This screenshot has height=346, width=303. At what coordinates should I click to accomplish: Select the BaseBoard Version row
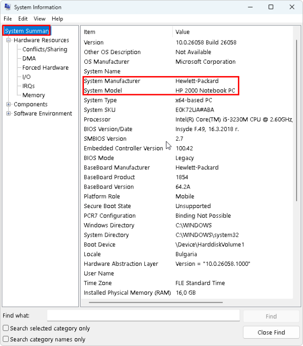[187, 187]
